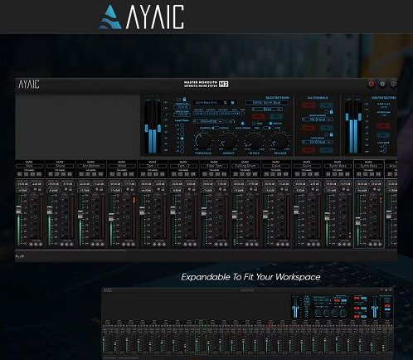
Task: Click the Attack knob
Action: point(254,140)
